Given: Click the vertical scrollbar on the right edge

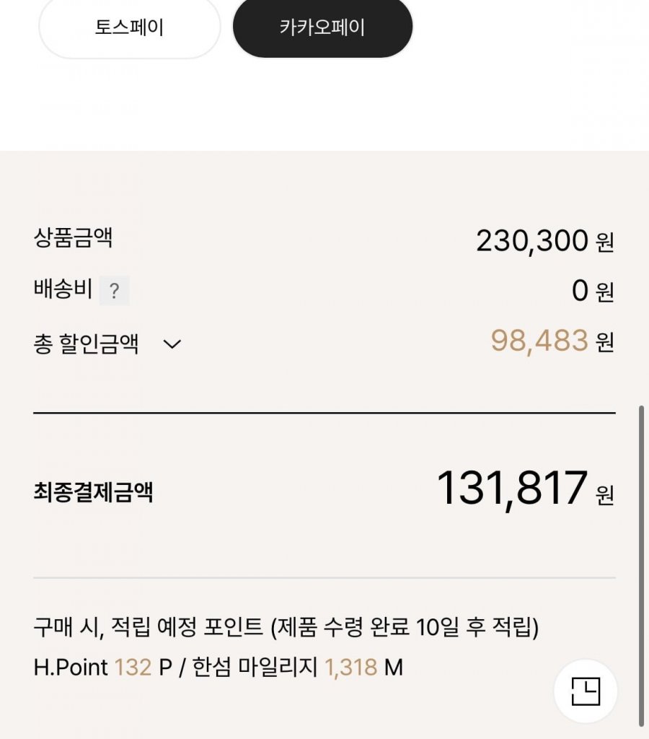Looking at the screenshot, I should (641, 563).
